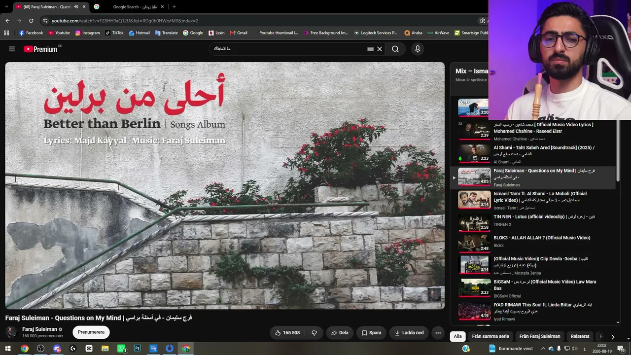The height and width of the screenshot is (355, 631).
Task: Show more filter chips with right arrow
Action: pos(613,337)
